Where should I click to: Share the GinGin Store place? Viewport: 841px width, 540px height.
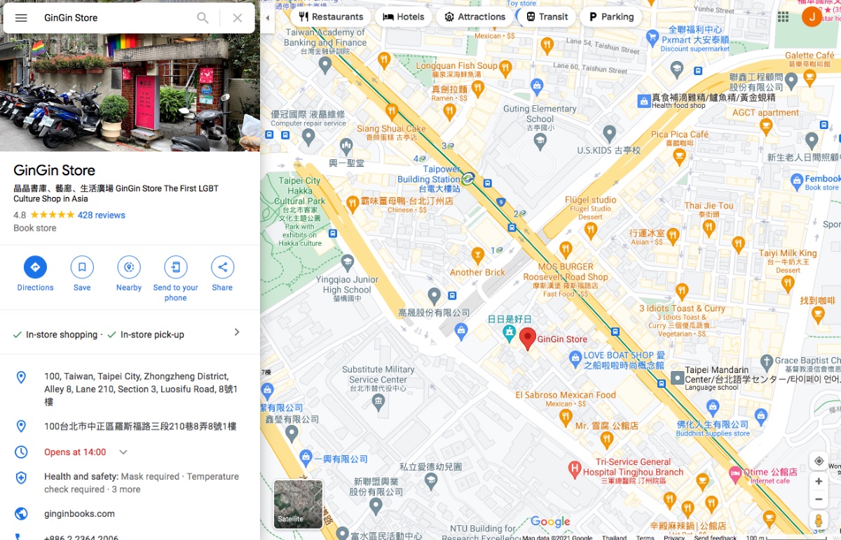(x=222, y=274)
